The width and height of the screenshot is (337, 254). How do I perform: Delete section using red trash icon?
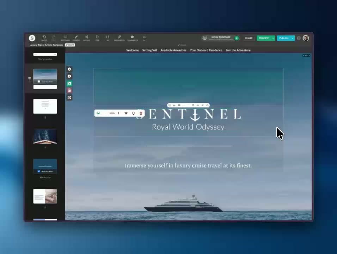click(x=69, y=91)
